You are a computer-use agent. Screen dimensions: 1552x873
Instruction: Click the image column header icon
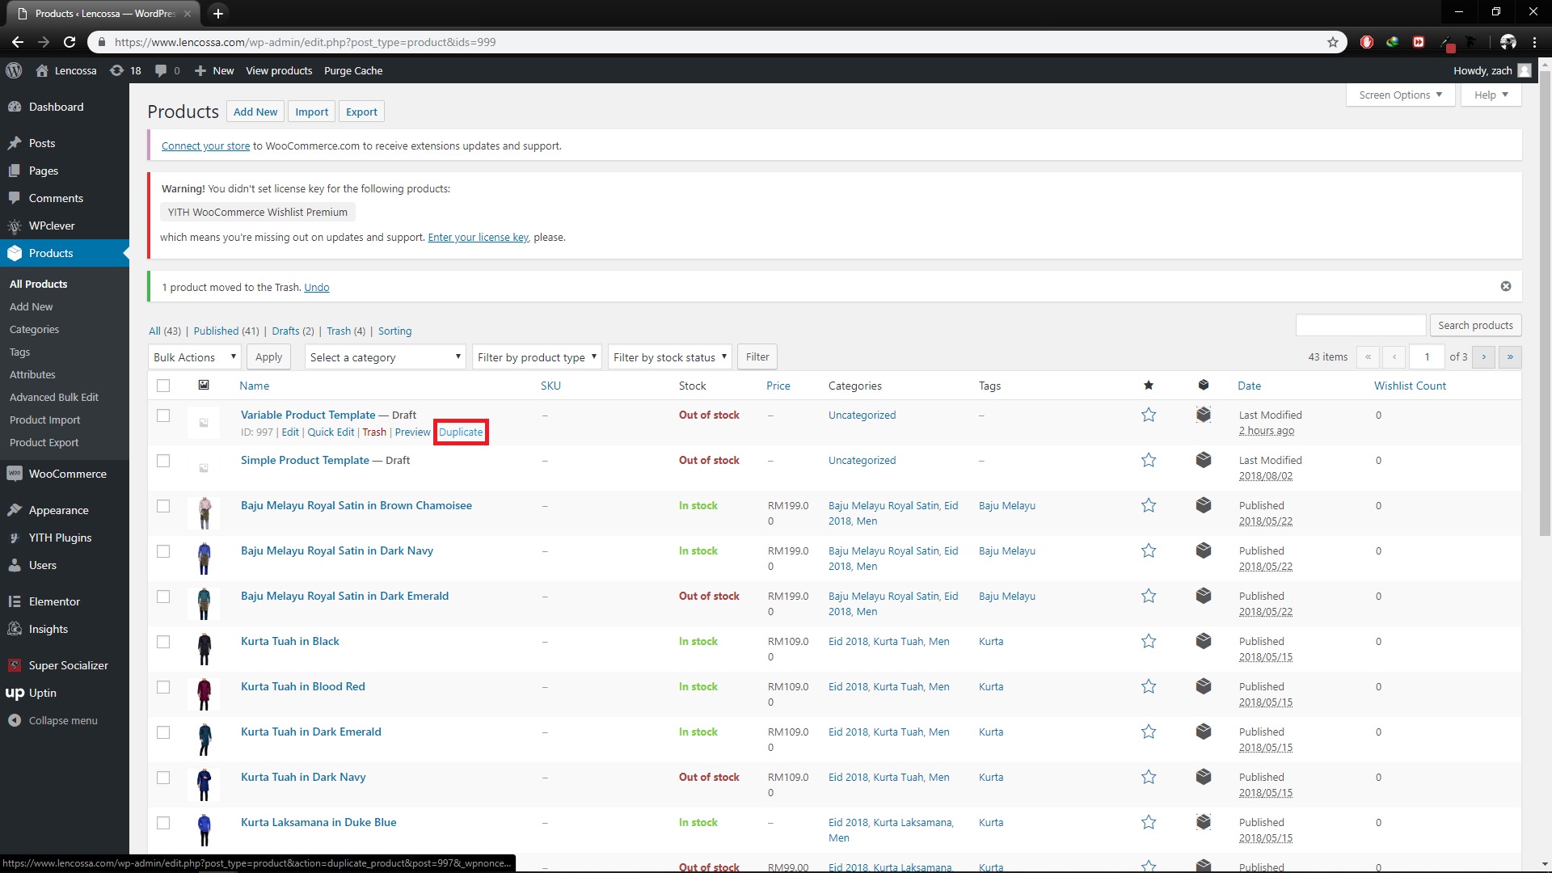pyautogui.click(x=204, y=386)
